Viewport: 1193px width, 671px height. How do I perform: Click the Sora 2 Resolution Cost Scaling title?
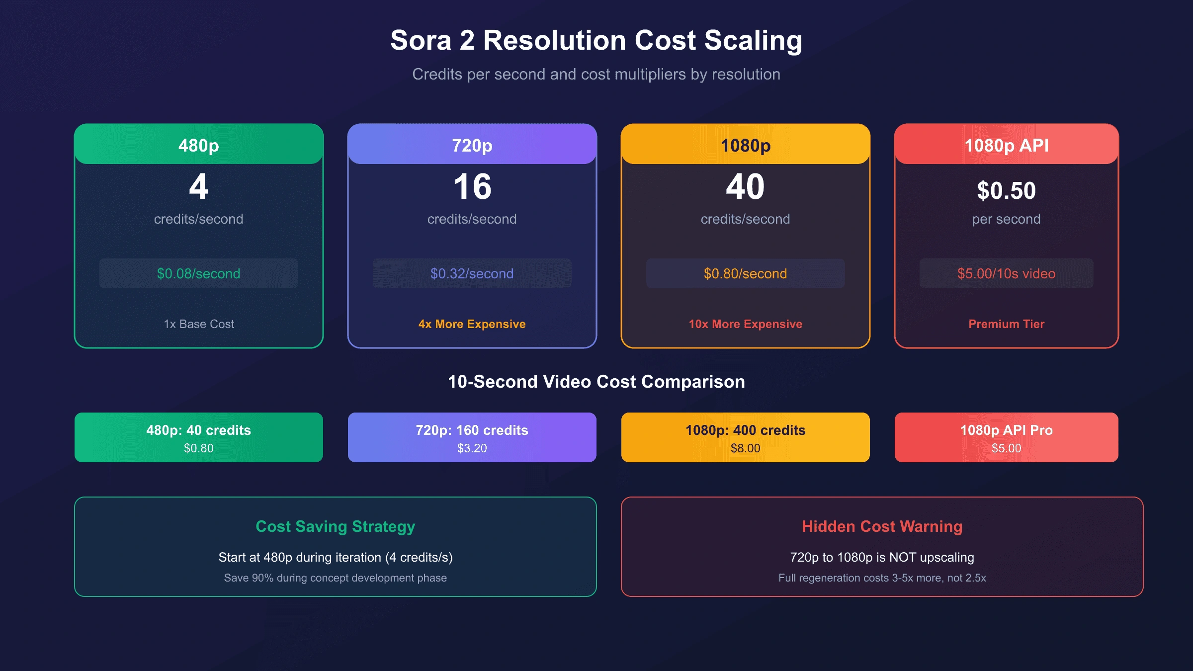(x=596, y=40)
